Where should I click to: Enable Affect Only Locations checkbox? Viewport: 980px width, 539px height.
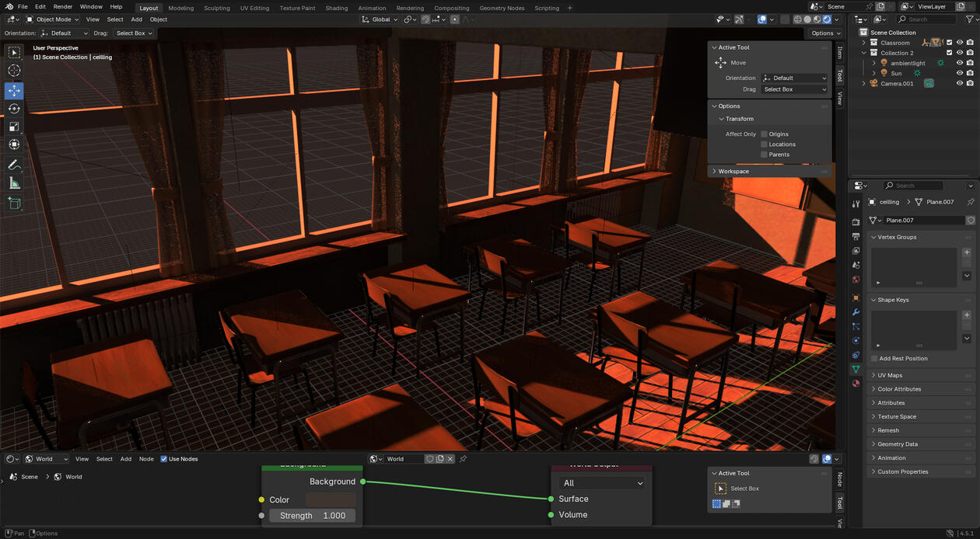coord(764,144)
